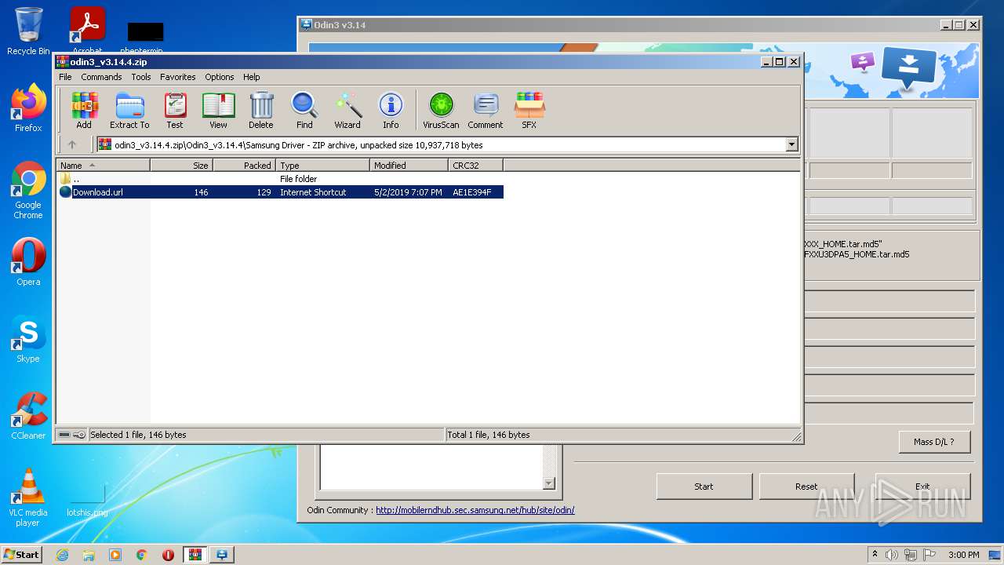Image resolution: width=1004 pixels, height=565 pixels.
Task: Click Chrome icon in taskbar
Action: click(x=142, y=555)
